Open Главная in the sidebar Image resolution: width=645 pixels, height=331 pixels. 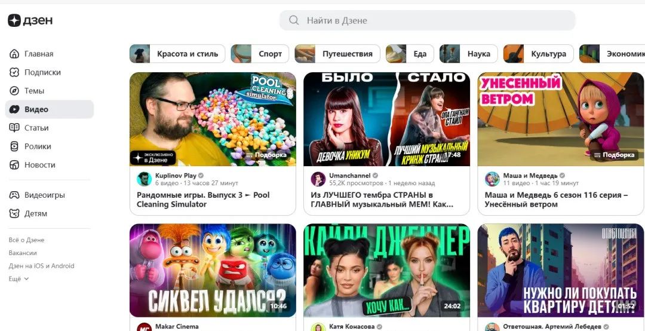[x=50, y=54]
